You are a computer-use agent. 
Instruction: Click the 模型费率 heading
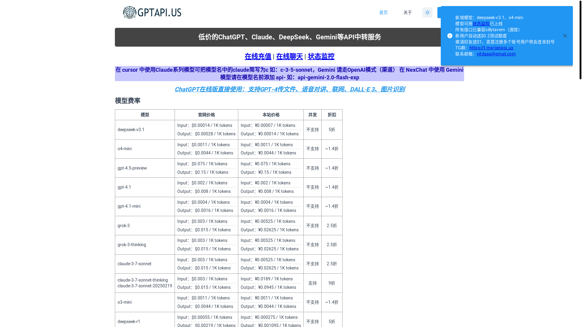click(x=128, y=101)
